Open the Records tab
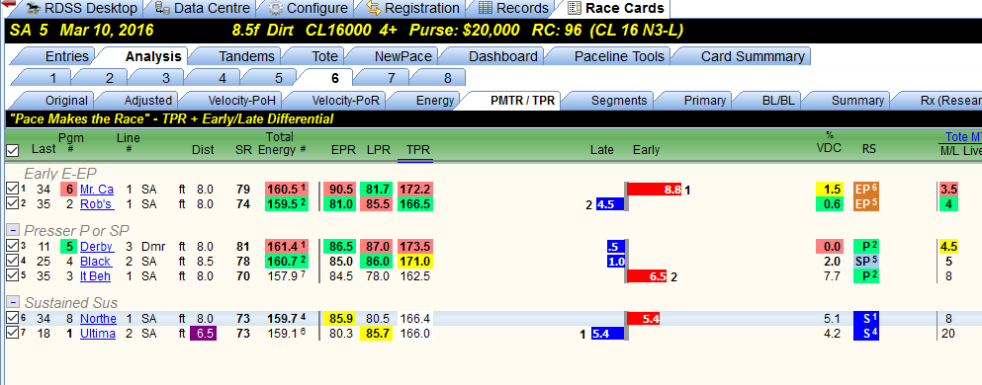 pos(513,8)
